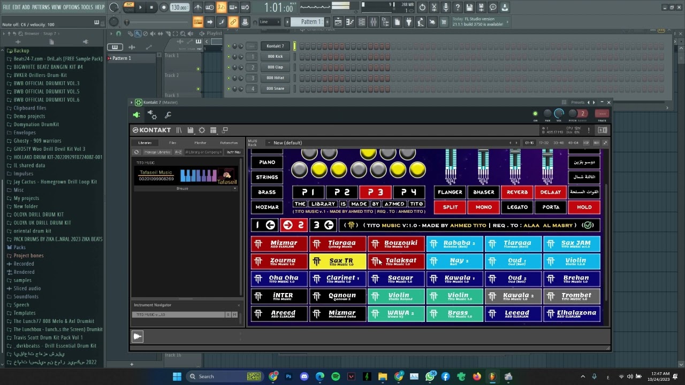Click the Windows Start button
The width and height of the screenshot is (685, 385).
click(177, 376)
